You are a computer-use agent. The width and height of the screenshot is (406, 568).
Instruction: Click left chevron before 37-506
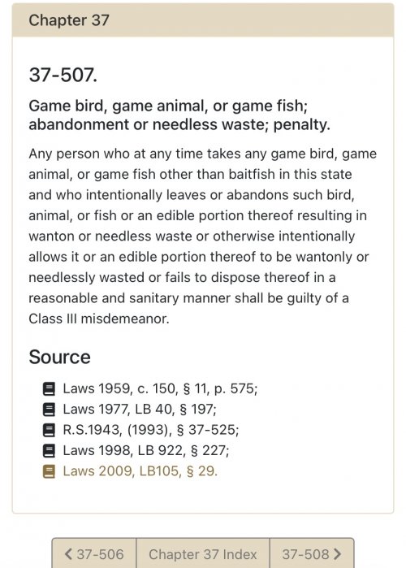click(68, 554)
